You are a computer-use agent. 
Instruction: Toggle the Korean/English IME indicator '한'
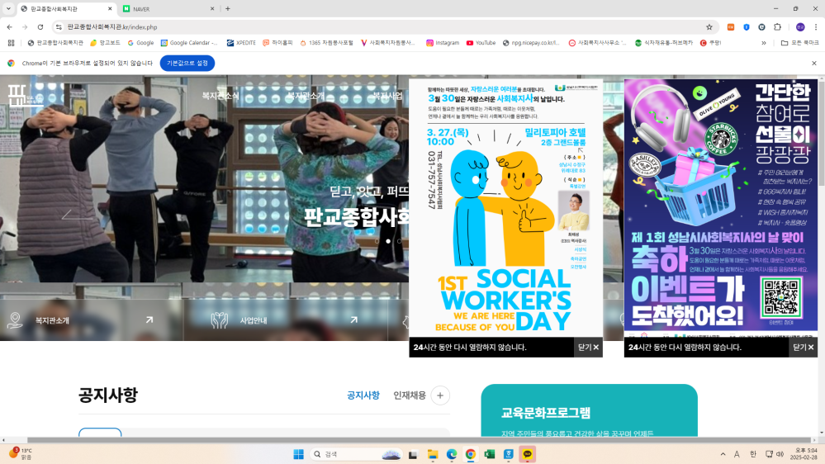(752, 454)
